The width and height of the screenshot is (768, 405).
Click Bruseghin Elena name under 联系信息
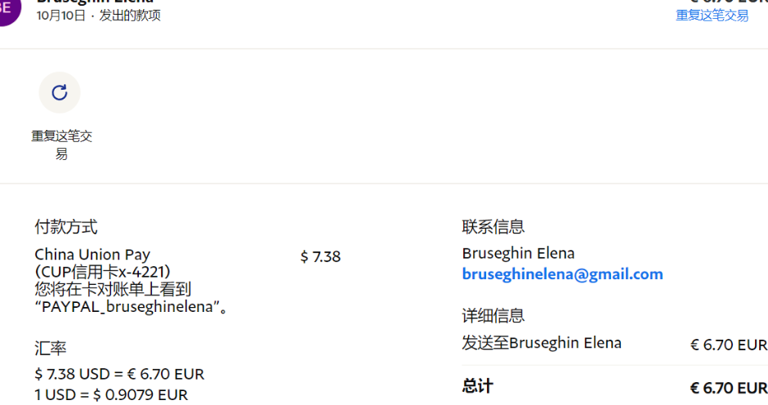point(518,253)
